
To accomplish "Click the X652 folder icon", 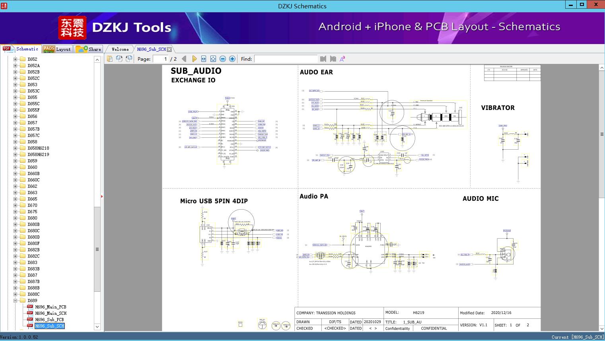I will click(x=23, y=59).
